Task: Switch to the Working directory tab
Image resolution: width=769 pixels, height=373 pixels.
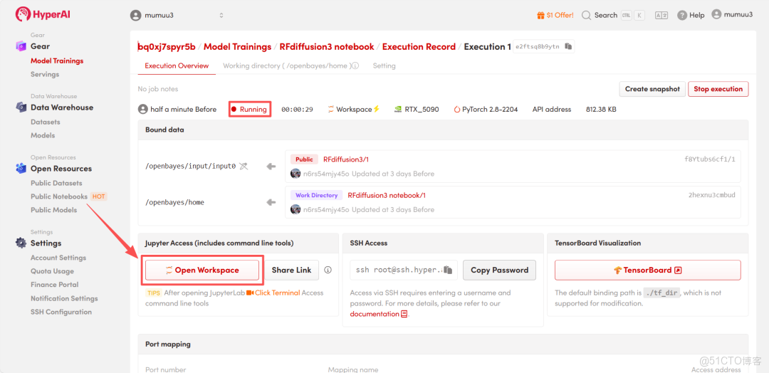Action: [288, 65]
